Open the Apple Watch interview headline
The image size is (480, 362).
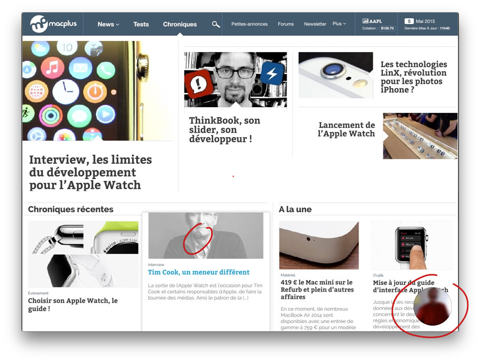pyautogui.click(x=90, y=172)
